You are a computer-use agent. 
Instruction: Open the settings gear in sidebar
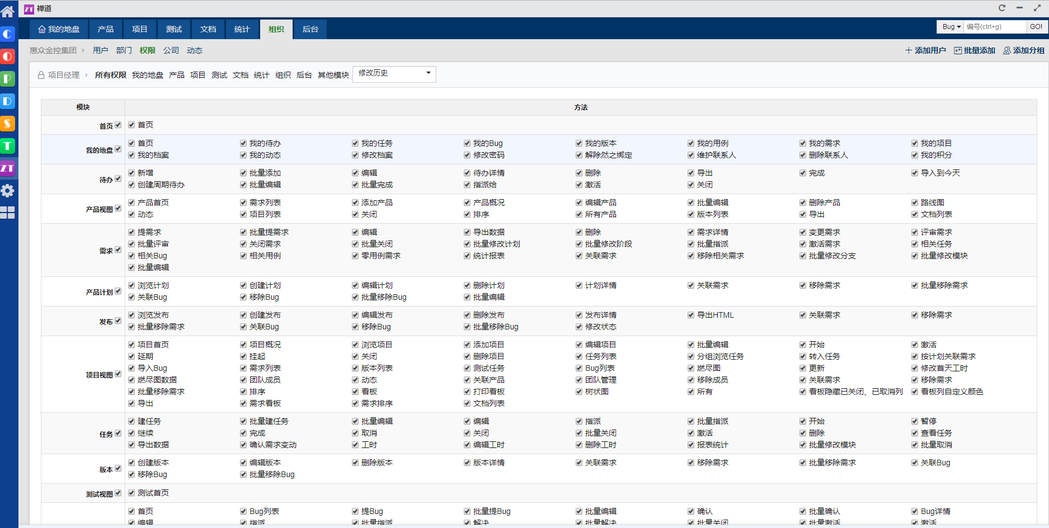pos(8,191)
